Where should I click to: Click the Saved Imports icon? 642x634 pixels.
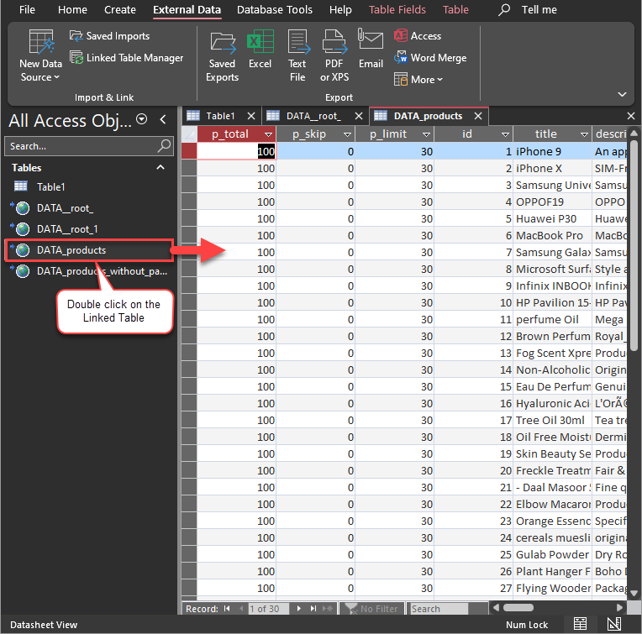tap(77, 36)
